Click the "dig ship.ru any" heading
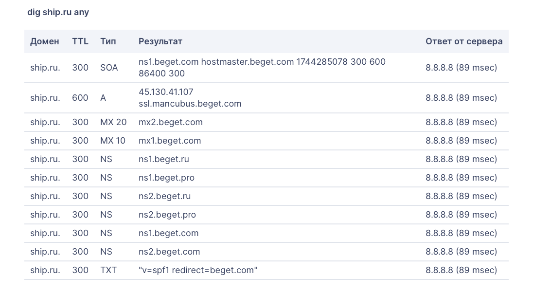 click(x=58, y=12)
